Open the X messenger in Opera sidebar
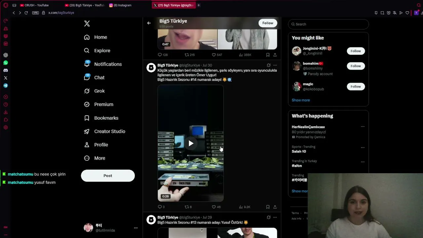Image resolution: width=423 pixels, height=238 pixels. point(6,78)
